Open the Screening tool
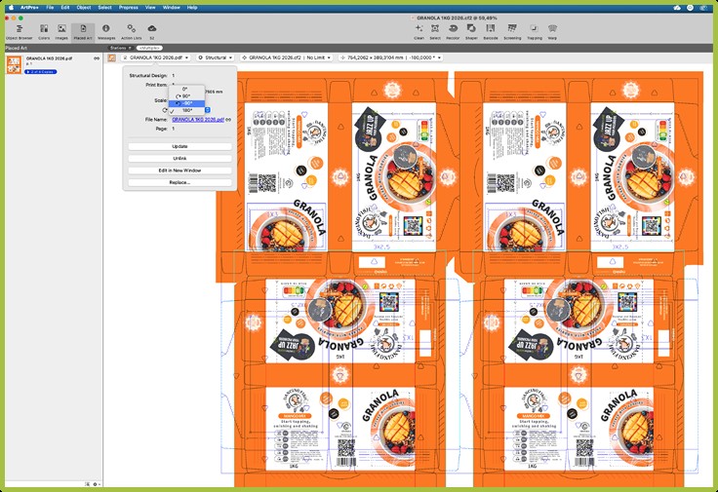Image resolution: width=718 pixels, height=492 pixels. (512, 32)
